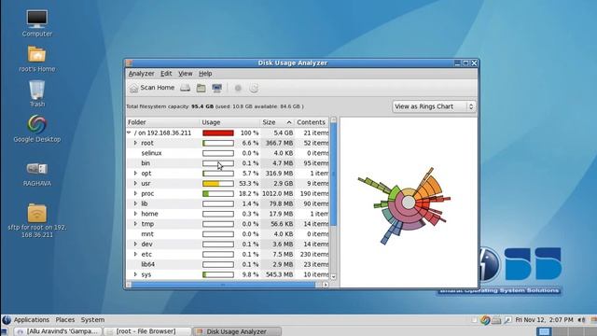This screenshot has width=597, height=336.
Task: Sort by the Folder column header
Action: coord(162,122)
